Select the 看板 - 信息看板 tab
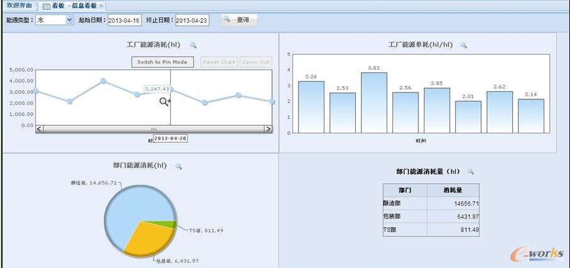The height and width of the screenshot is (268, 570). coord(74,6)
